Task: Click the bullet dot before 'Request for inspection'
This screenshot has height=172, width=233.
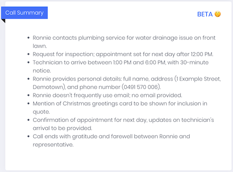Action: pyautogui.click(x=28, y=54)
